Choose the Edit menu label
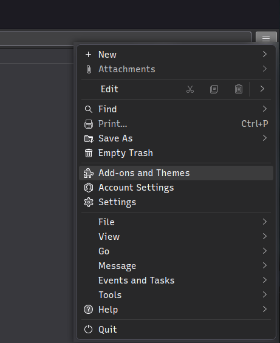 click(x=109, y=89)
